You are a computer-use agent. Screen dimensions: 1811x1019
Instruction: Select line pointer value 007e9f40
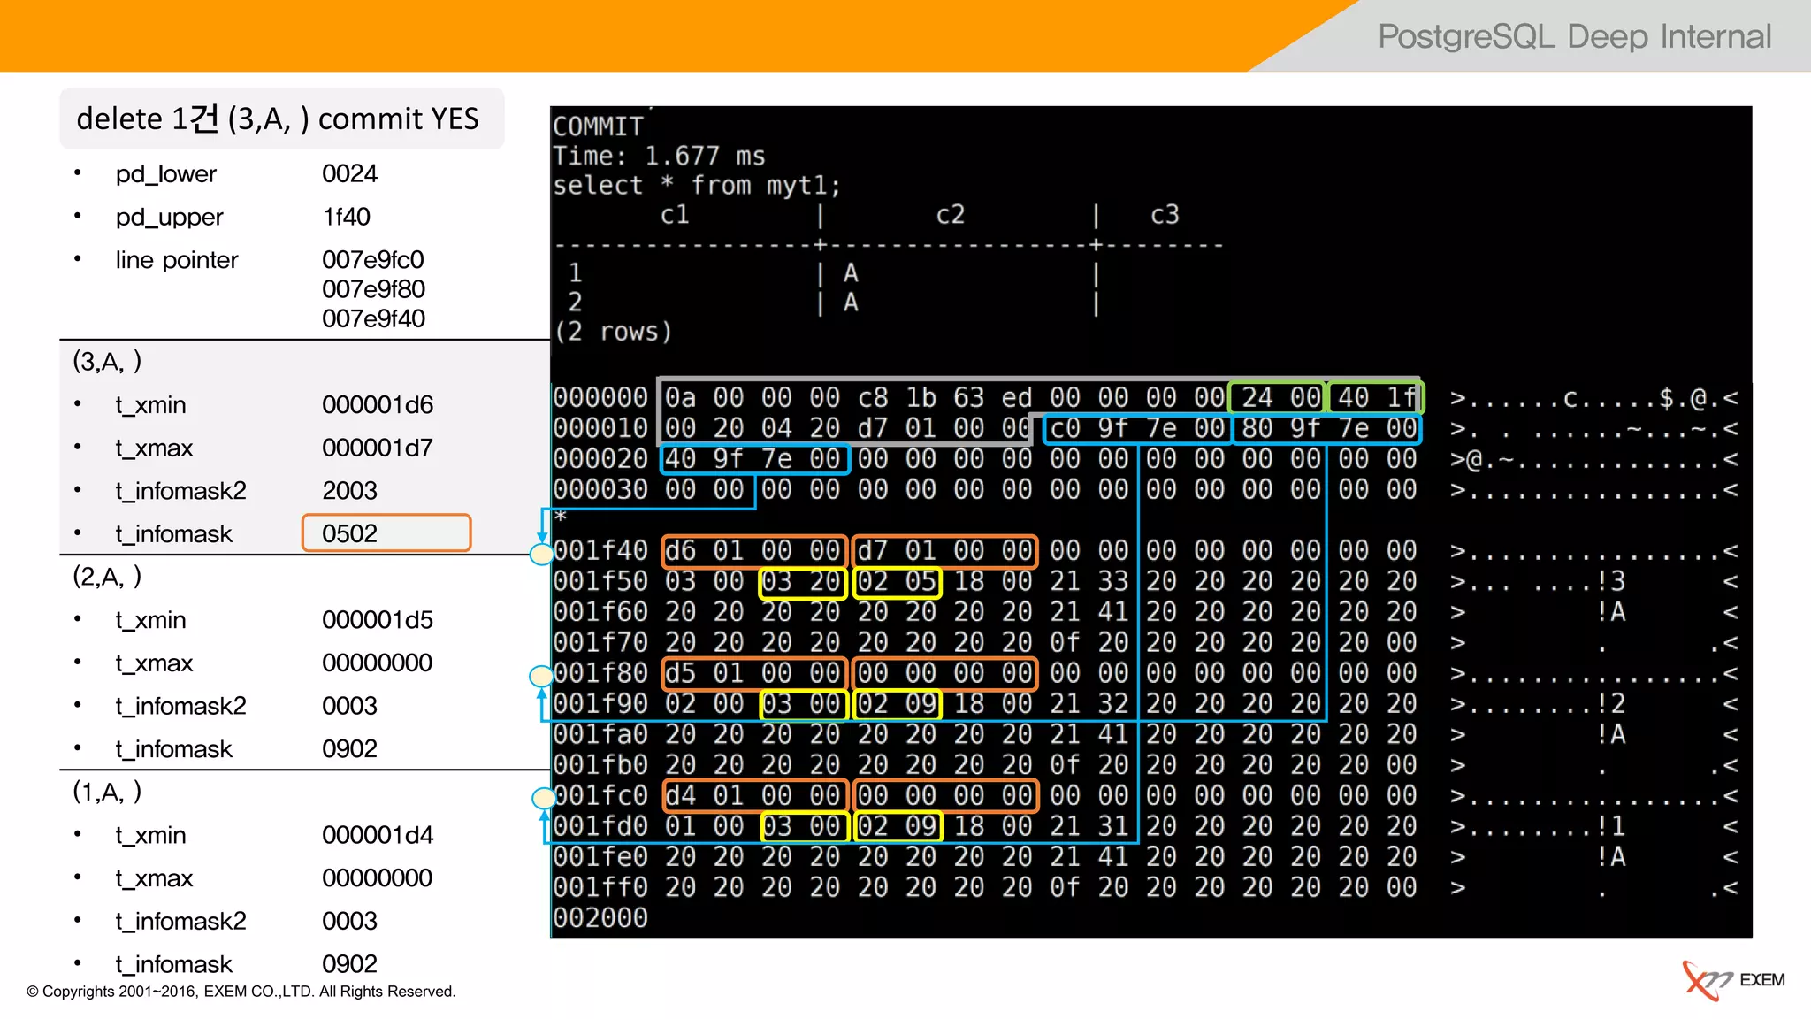(x=373, y=318)
